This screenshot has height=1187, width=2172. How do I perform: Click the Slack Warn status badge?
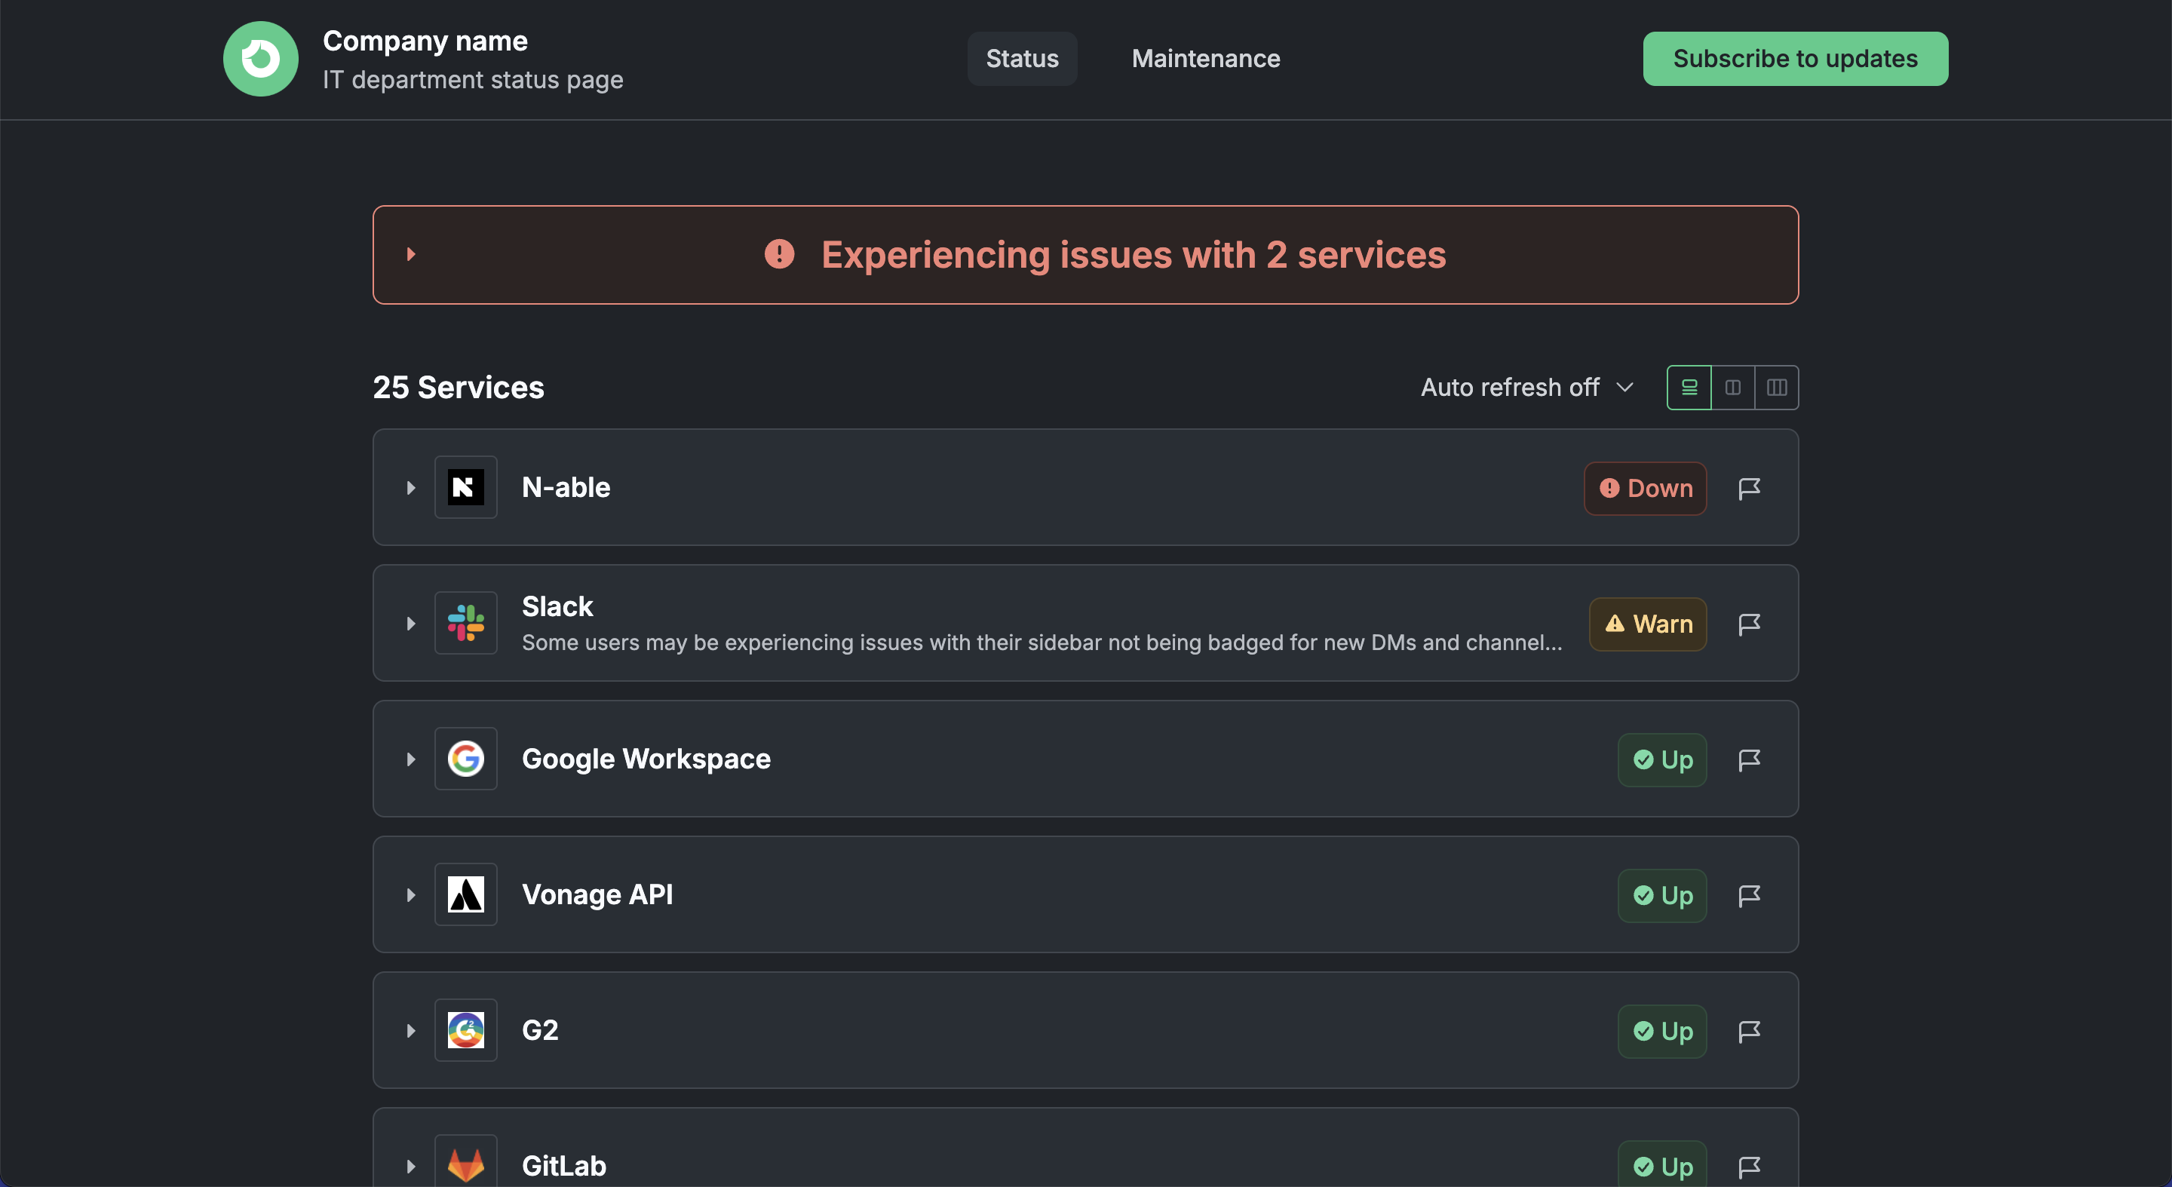[x=1648, y=624]
